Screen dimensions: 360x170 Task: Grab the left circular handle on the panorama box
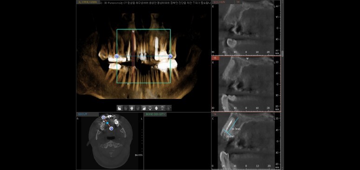point(116,56)
